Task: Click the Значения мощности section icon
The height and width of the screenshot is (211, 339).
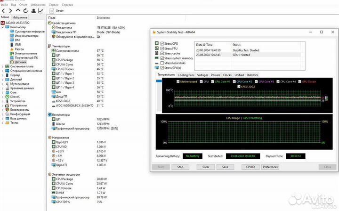Action: (x=50, y=174)
